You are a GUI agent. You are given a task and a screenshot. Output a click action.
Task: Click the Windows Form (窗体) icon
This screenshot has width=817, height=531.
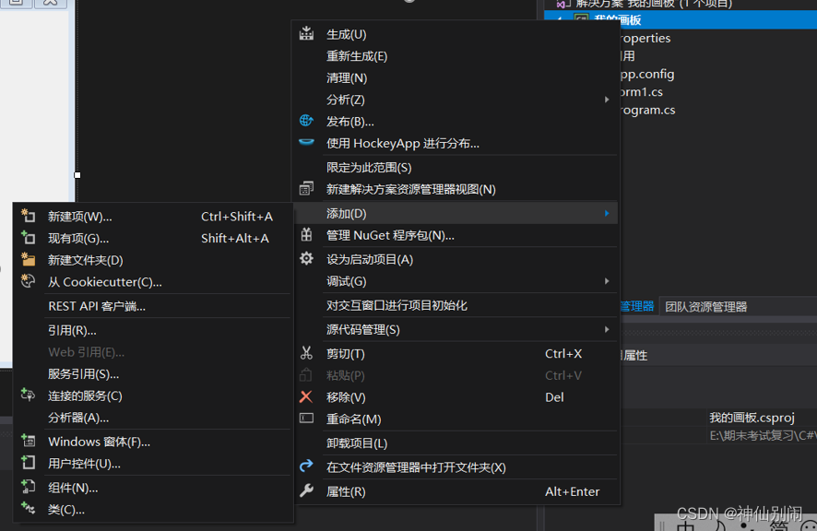pyautogui.click(x=29, y=441)
